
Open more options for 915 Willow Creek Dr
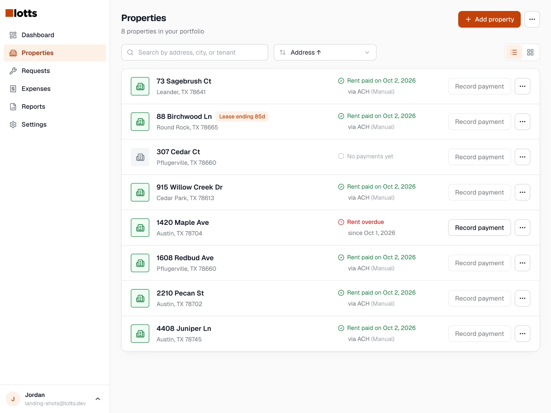tap(522, 192)
